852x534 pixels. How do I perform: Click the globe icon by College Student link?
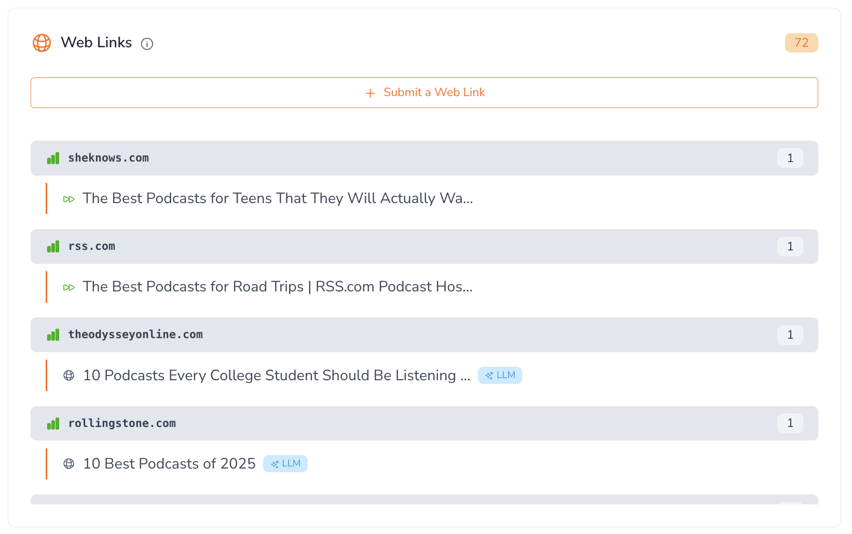[x=69, y=376]
